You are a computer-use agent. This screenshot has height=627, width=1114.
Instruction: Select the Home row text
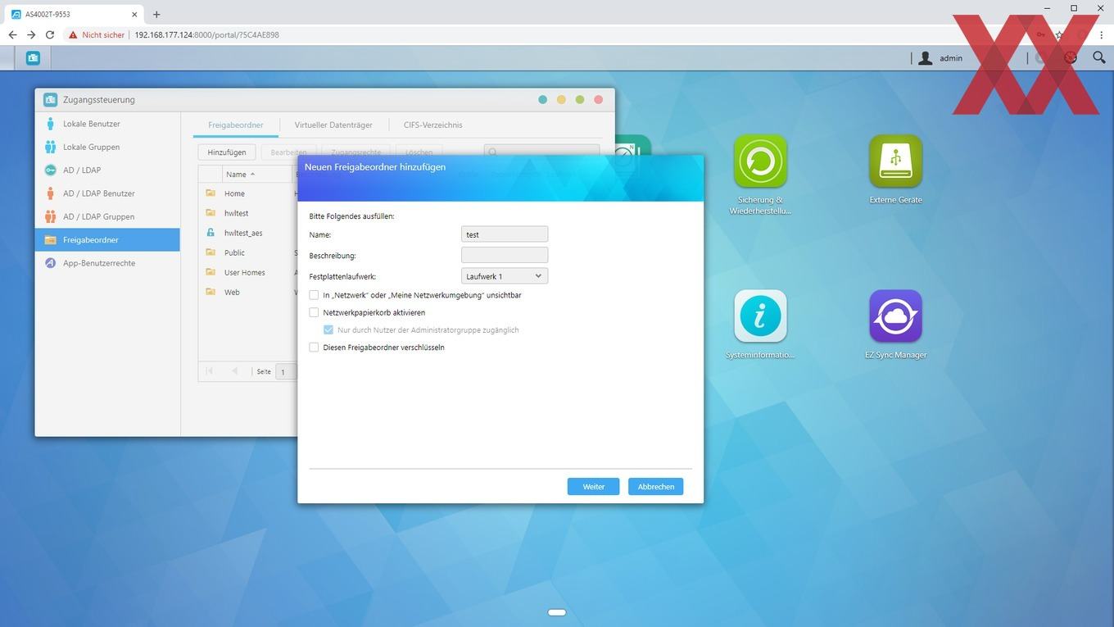pos(234,193)
